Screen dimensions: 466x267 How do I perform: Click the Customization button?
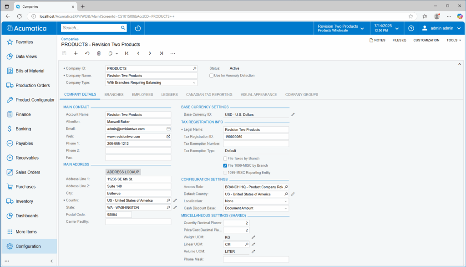click(426, 40)
